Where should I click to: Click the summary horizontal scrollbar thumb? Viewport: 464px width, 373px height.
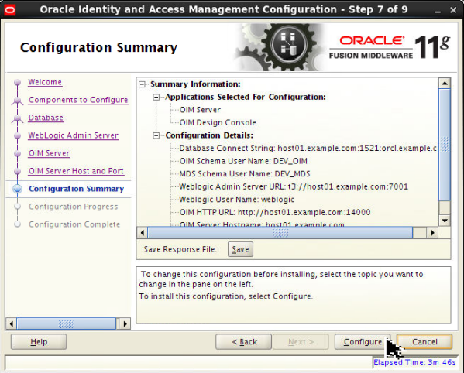pos(280,233)
